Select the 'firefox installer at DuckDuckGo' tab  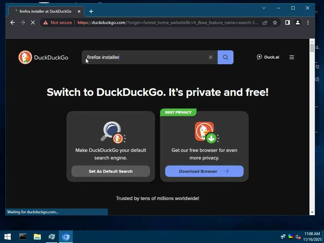coord(46,11)
